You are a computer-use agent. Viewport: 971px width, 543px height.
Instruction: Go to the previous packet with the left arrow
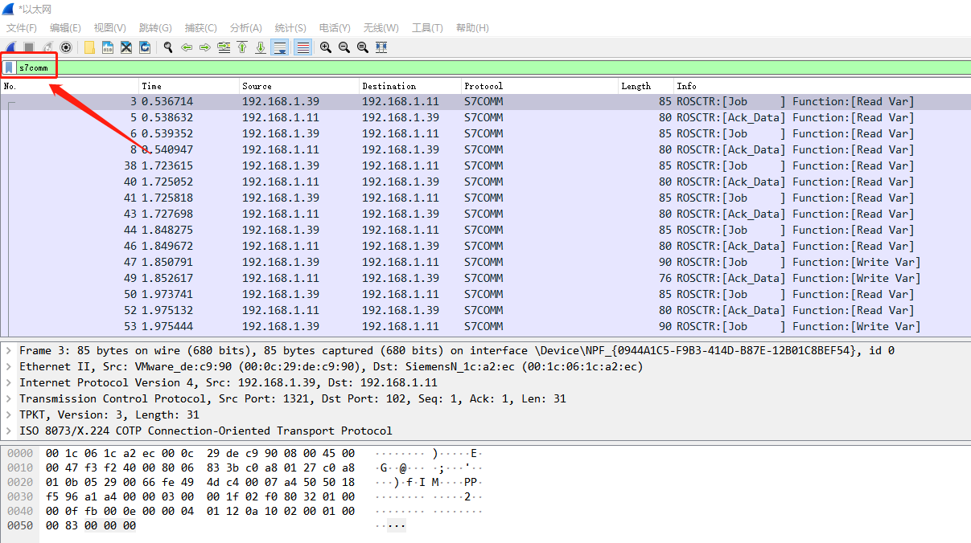click(187, 47)
